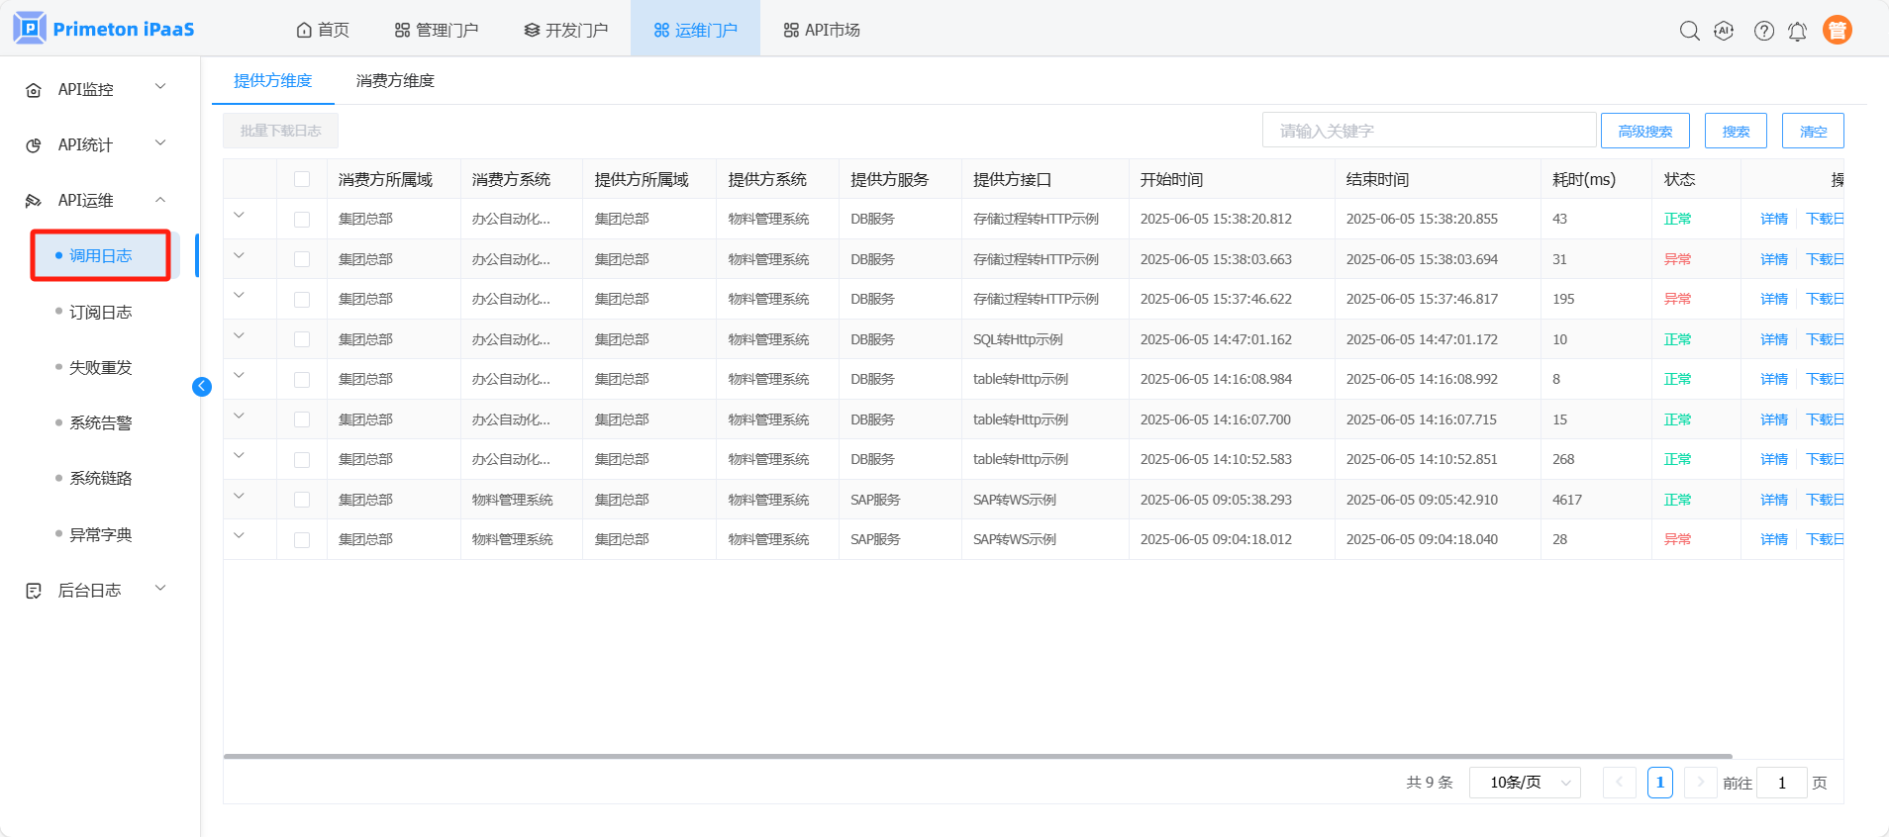
Task: Switch to the 消费方维度 tab
Action: coord(395,81)
